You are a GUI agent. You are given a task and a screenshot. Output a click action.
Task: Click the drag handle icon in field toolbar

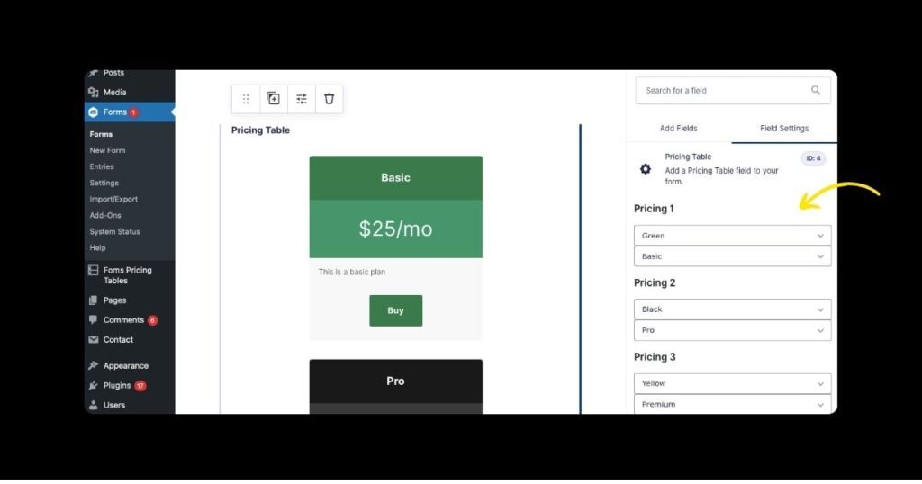click(246, 99)
